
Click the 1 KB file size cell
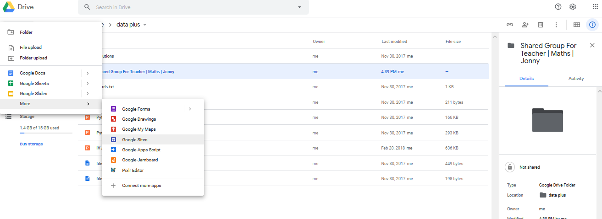[449, 87]
